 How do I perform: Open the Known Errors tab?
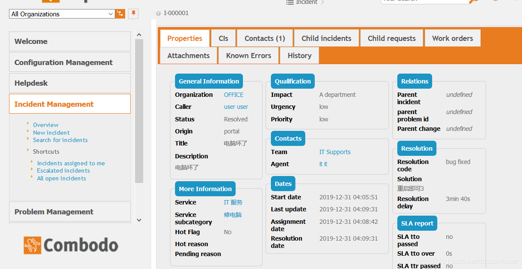click(x=249, y=56)
